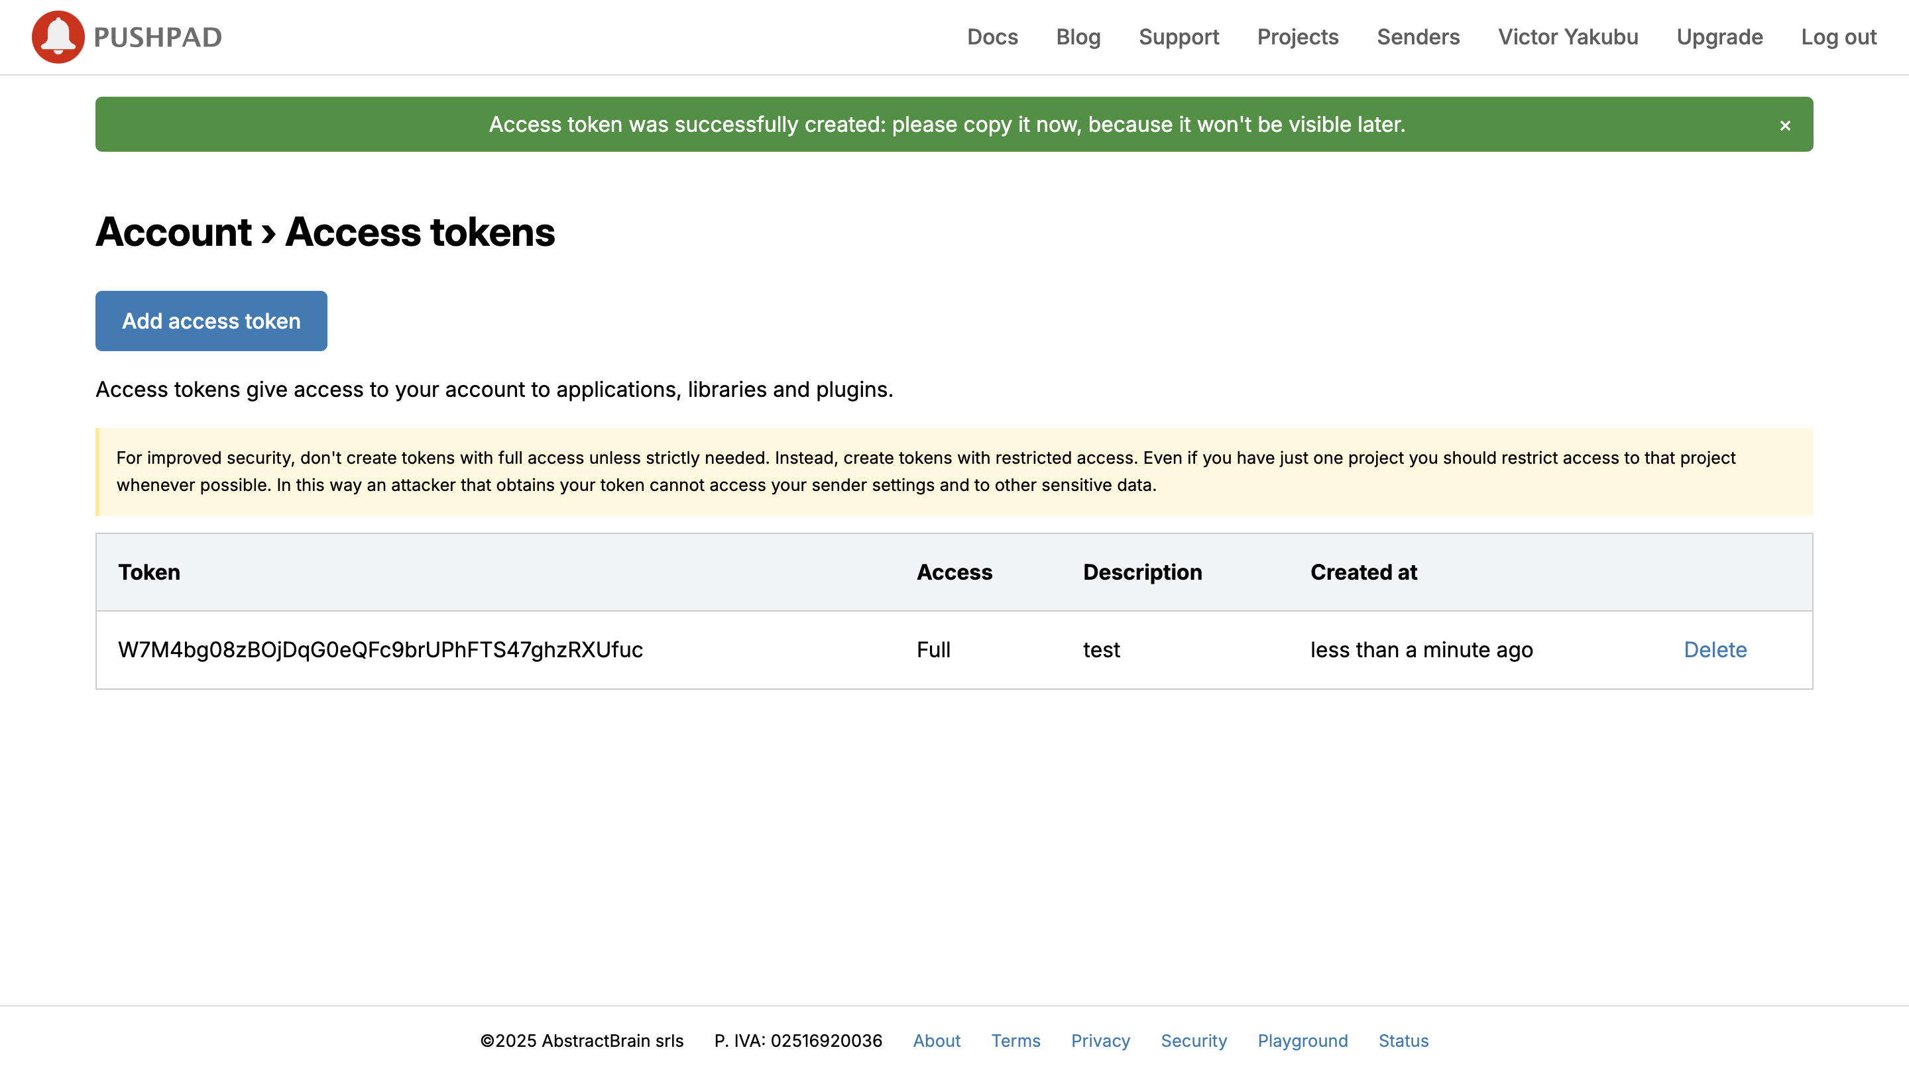The image size is (1909, 1076).
Task: View the Terms page
Action: (x=1015, y=1040)
